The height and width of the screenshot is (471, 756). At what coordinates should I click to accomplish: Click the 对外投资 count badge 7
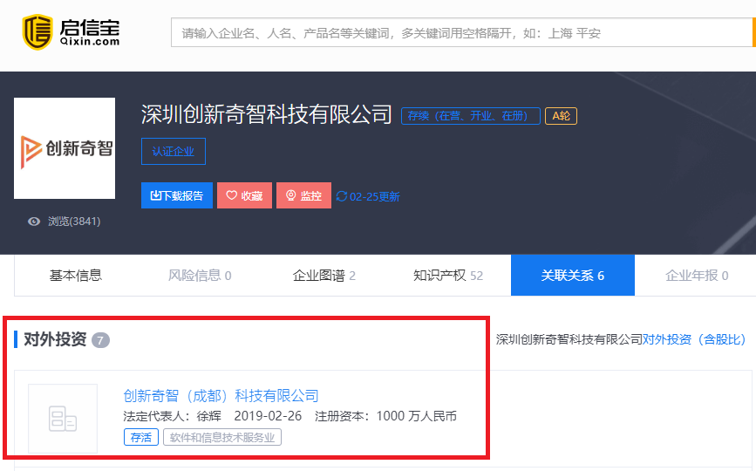tap(100, 340)
